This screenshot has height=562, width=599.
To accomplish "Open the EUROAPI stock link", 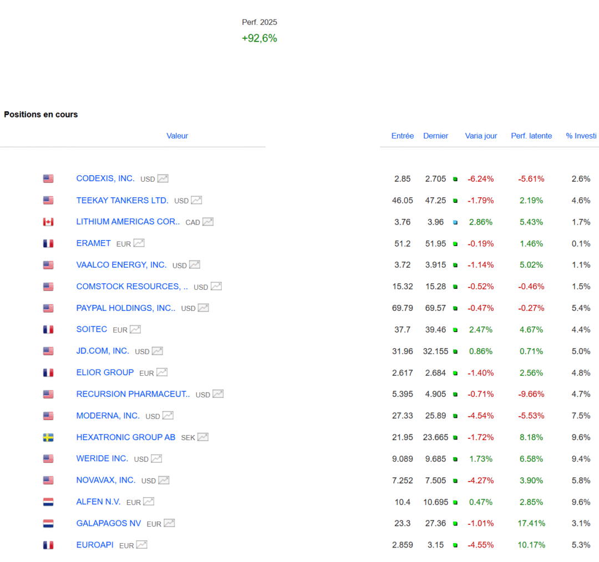I will click(95, 545).
